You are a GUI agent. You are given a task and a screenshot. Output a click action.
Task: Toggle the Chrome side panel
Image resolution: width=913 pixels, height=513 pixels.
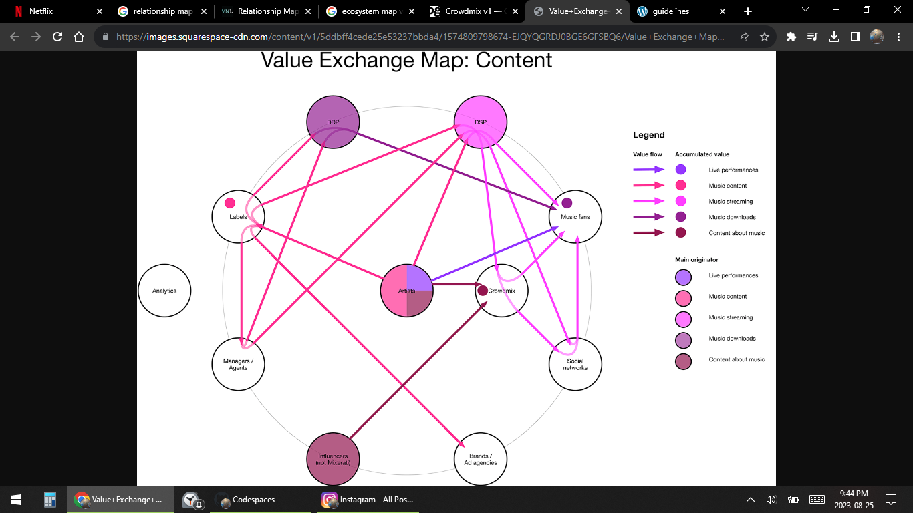856,37
